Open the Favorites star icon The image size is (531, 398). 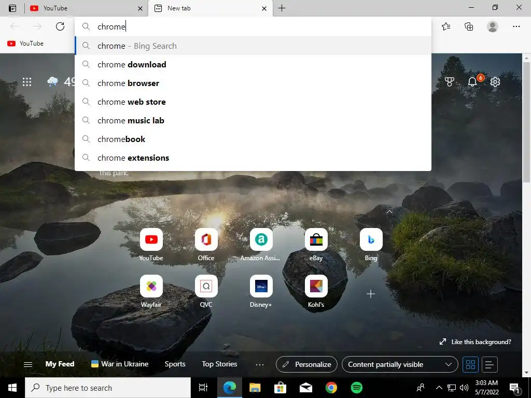click(446, 26)
